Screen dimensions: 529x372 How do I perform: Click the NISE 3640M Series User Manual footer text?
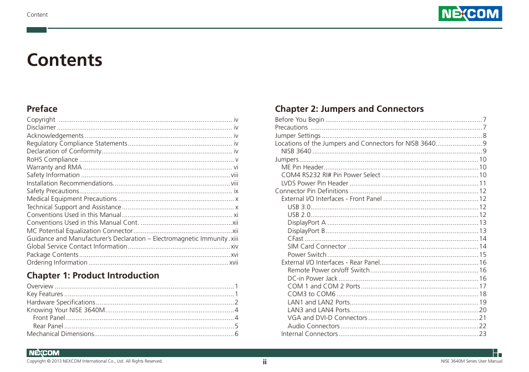[471, 361]
